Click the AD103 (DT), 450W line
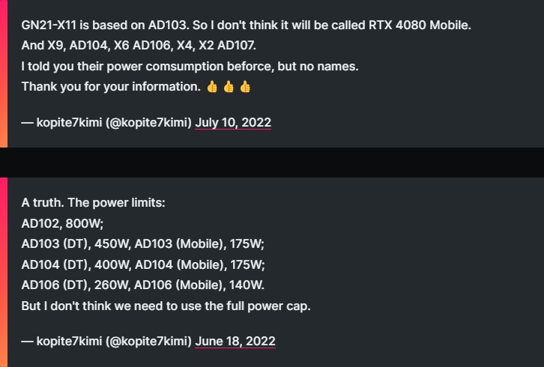 pyautogui.click(x=143, y=244)
